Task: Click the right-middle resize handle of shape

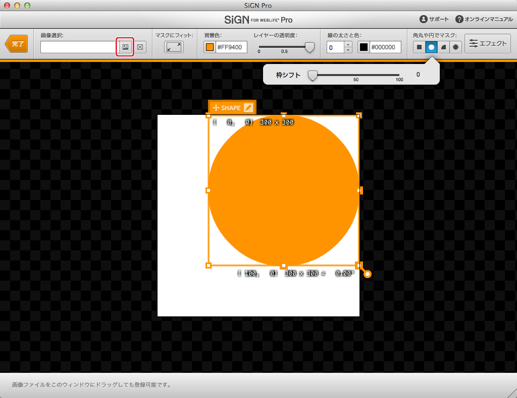Action: pos(359,190)
